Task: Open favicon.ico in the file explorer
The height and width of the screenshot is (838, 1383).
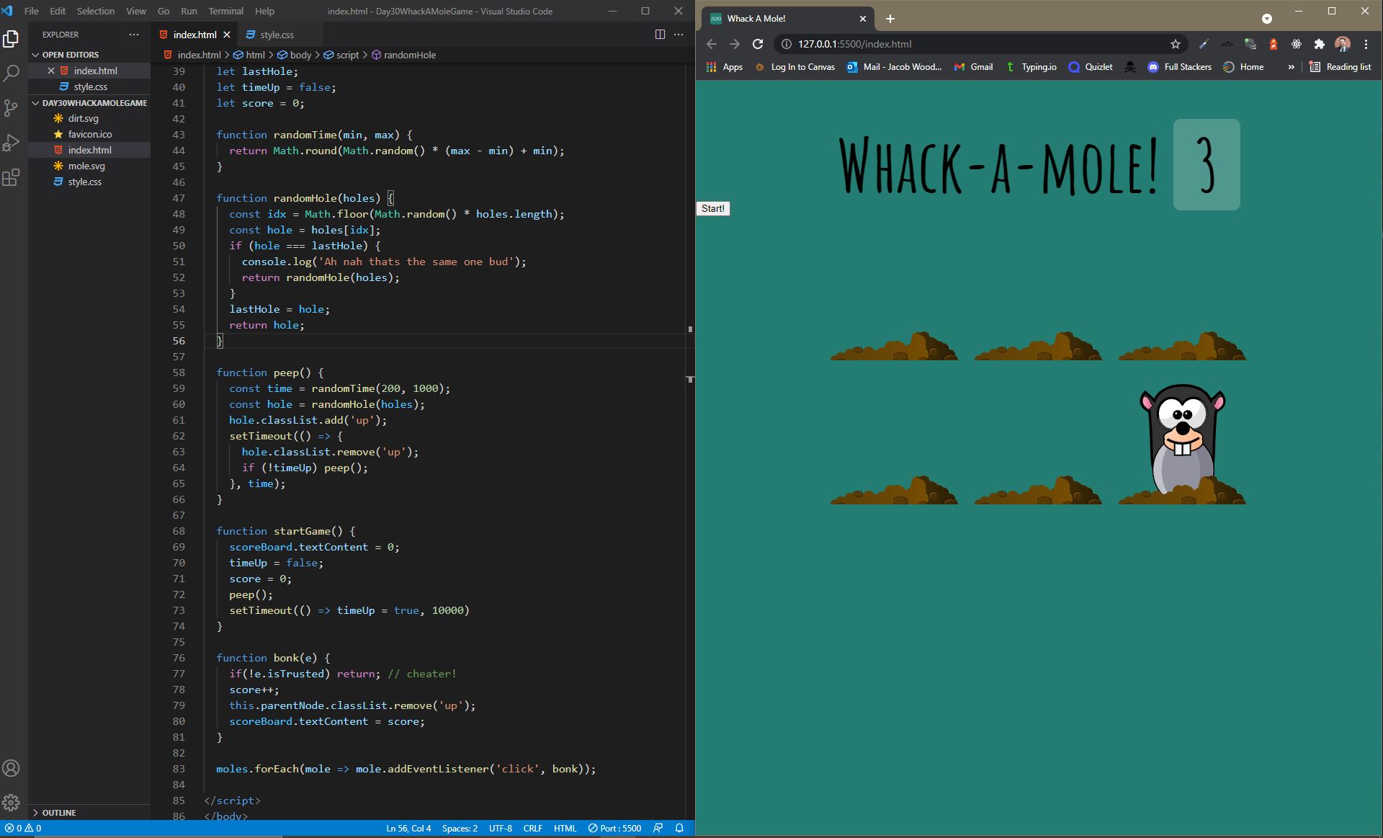Action: pyautogui.click(x=90, y=134)
